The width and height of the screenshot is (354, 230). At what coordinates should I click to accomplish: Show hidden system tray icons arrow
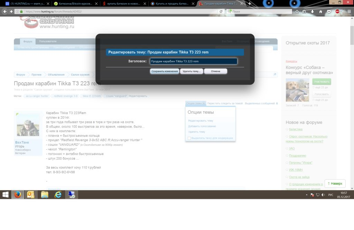click(307, 195)
